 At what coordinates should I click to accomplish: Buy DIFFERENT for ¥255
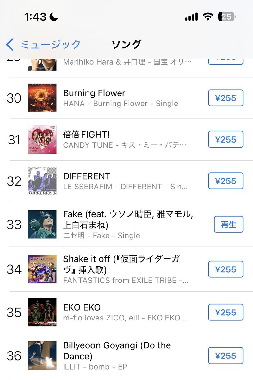coord(225,181)
